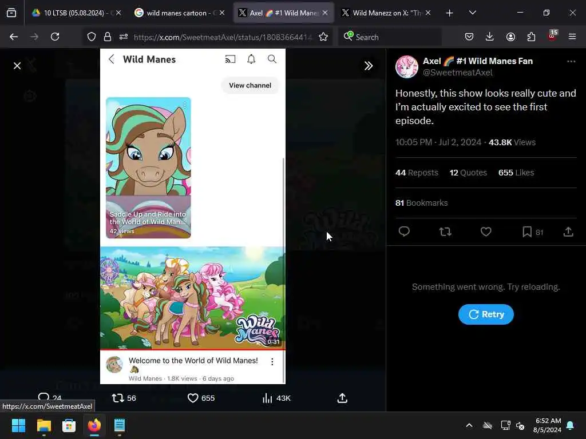Click the share icon under the image
Viewport: 586px width, 439px height.
[x=342, y=398]
